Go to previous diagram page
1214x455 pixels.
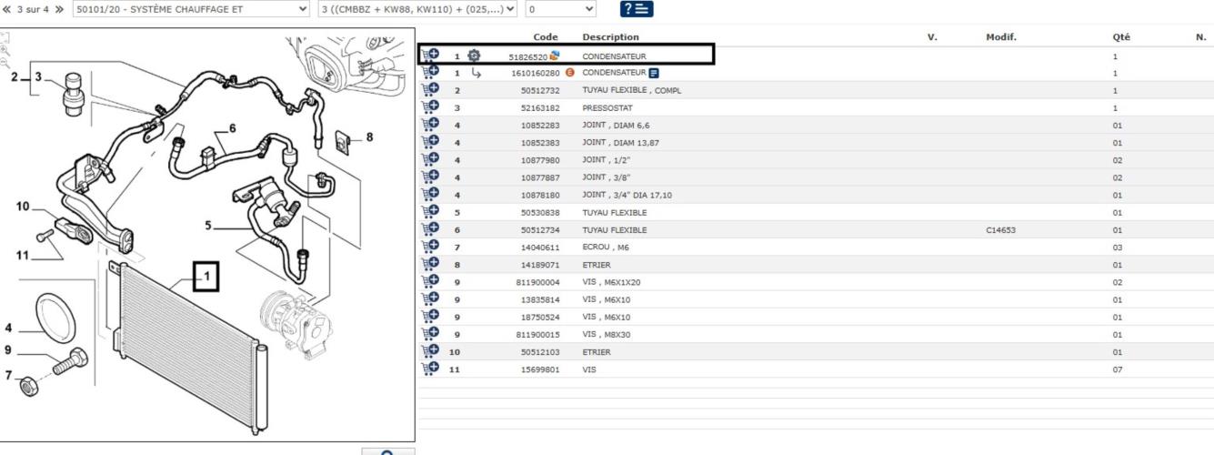[x=8, y=9]
